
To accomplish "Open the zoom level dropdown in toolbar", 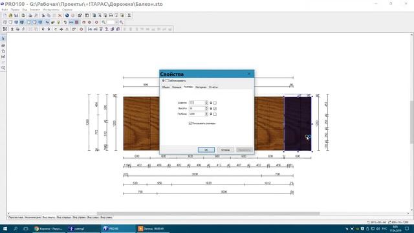I will click(x=116, y=23).
